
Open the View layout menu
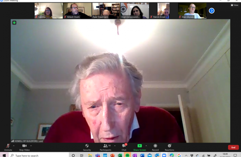coord(234,5)
